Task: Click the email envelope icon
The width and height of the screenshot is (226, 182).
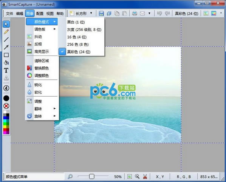Action: pyautogui.click(x=142, y=14)
